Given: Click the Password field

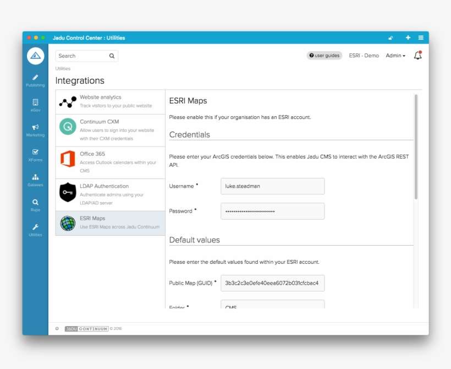Looking at the screenshot, I should tap(273, 211).
